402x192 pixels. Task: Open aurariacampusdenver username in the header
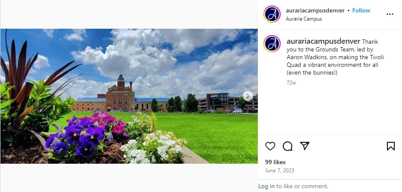tap(315, 10)
